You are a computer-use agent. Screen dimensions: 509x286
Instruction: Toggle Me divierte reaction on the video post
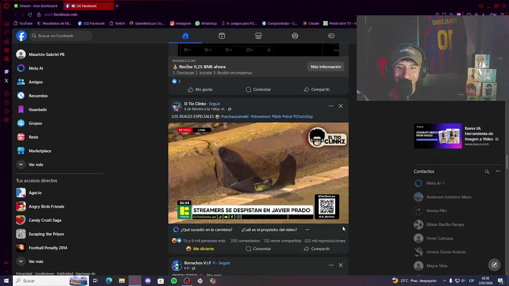tap(200, 249)
